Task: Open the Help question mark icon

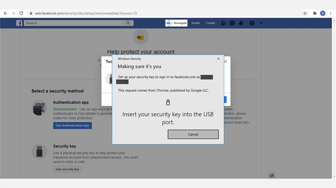Action: click(x=252, y=23)
